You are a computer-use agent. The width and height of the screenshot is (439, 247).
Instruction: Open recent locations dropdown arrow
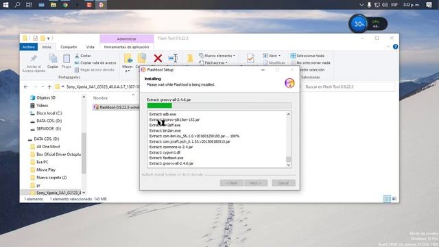[43, 87]
